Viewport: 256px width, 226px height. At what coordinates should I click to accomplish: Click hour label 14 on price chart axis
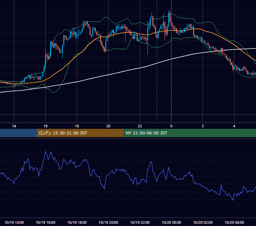14,126
